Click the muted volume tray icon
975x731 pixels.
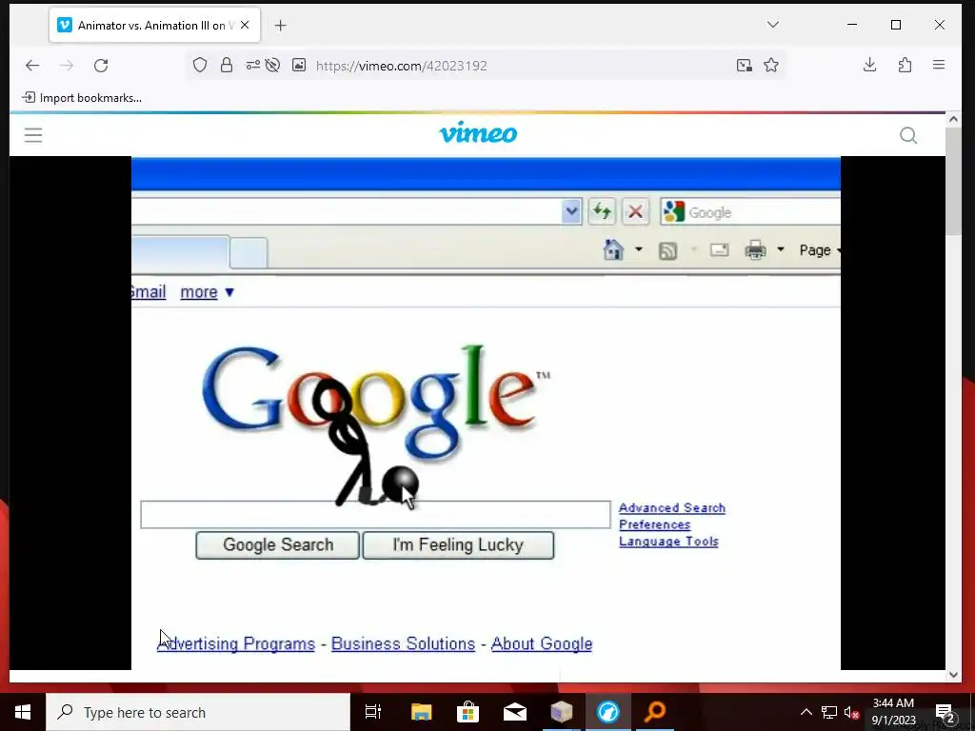point(851,713)
